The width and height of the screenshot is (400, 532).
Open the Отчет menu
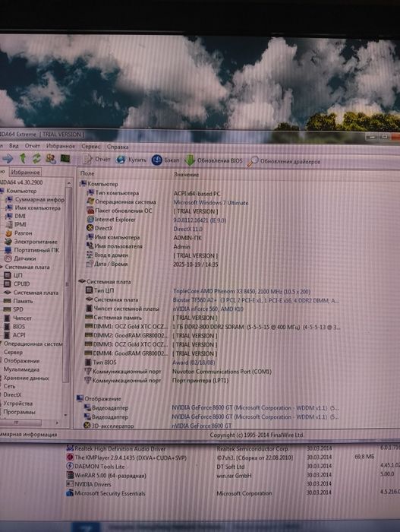[x=32, y=146]
